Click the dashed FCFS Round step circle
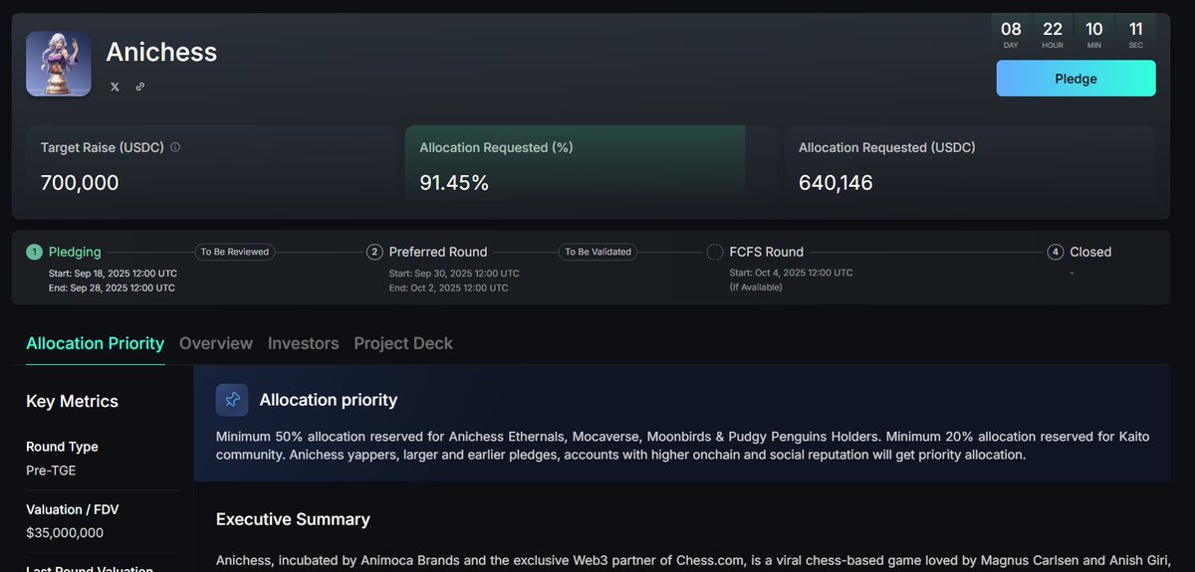1195x572 pixels. tap(715, 252)
